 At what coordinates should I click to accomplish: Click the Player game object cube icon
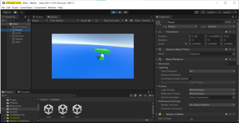158,23
